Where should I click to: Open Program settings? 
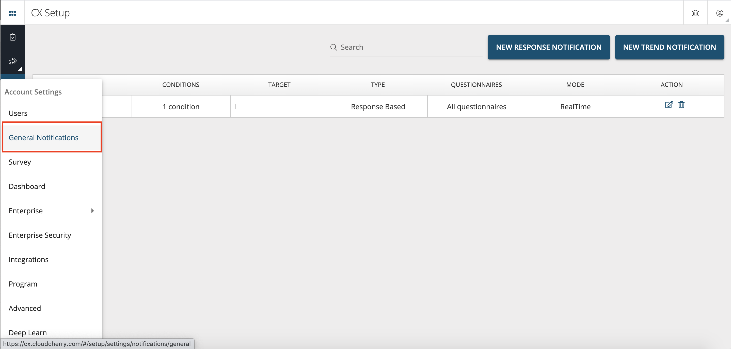pyautogui.click(x=51, y=284)
